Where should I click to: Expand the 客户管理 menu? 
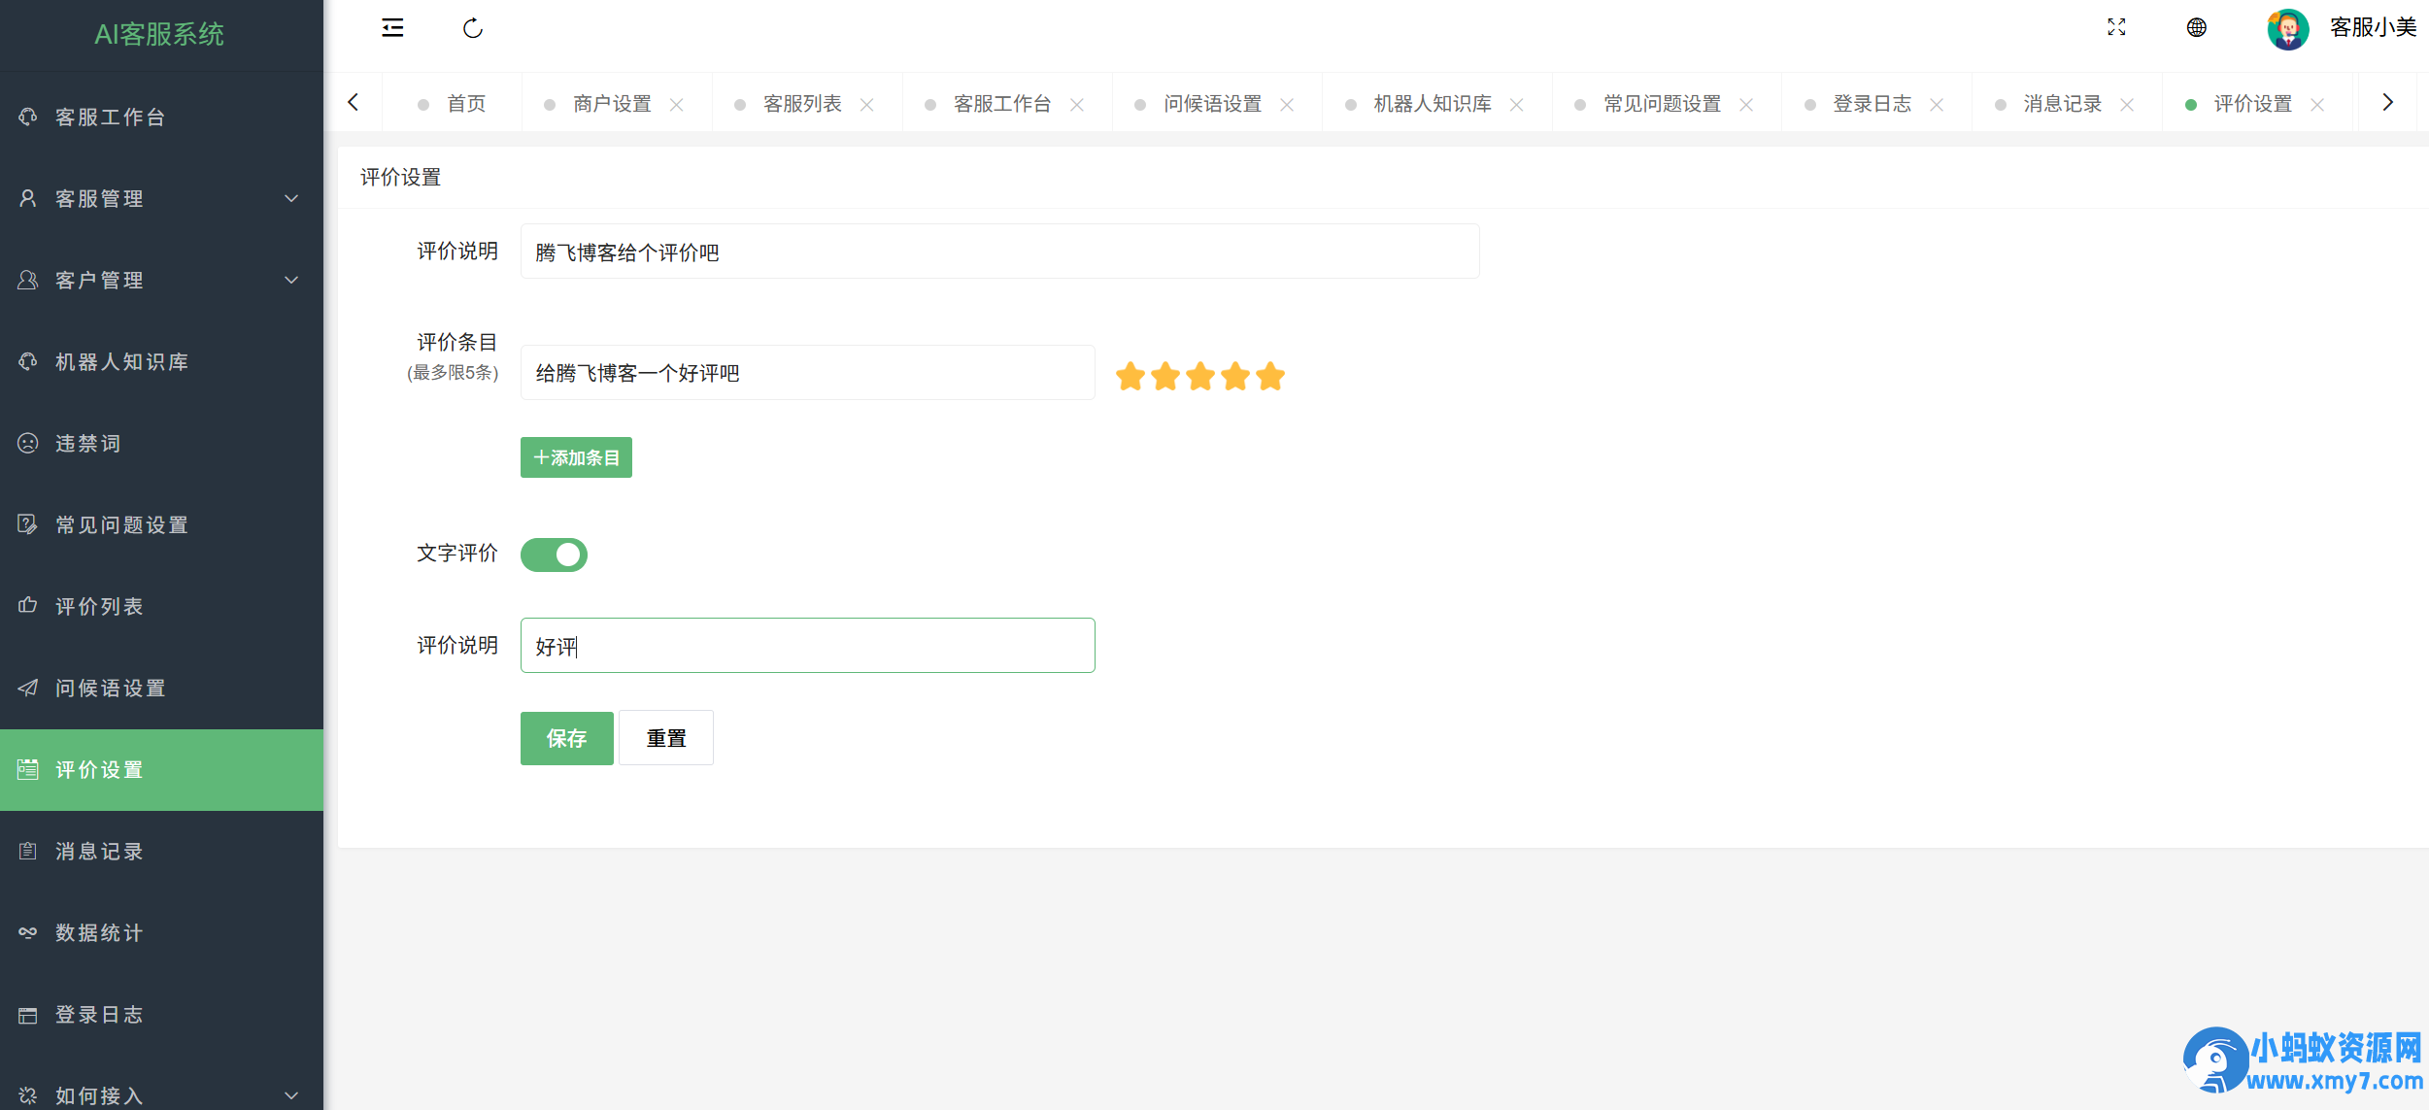click(100, 280)
